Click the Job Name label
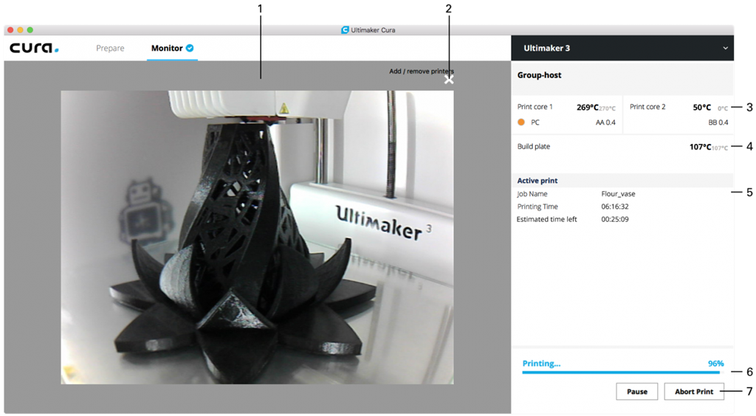Viewport: 756px width, 416px height. click(532, 194)
